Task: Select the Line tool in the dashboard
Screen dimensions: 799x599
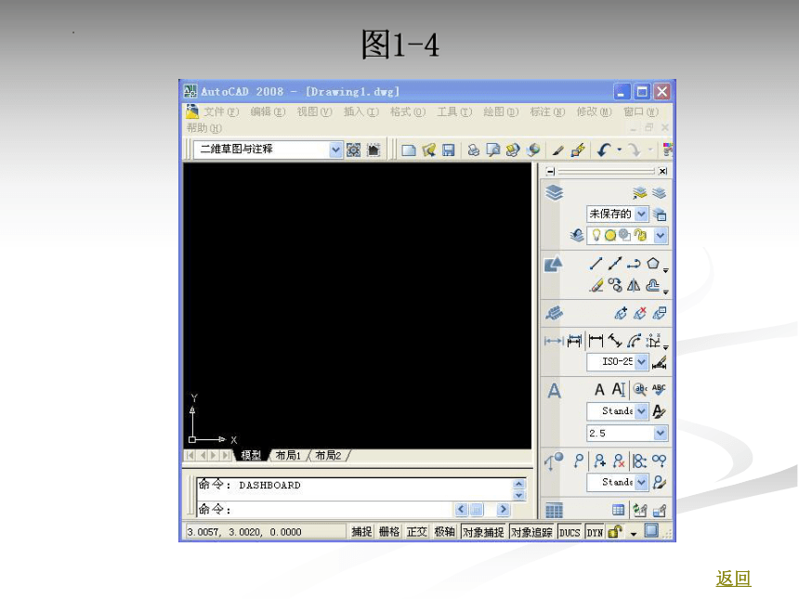Action: coord(596,264)
